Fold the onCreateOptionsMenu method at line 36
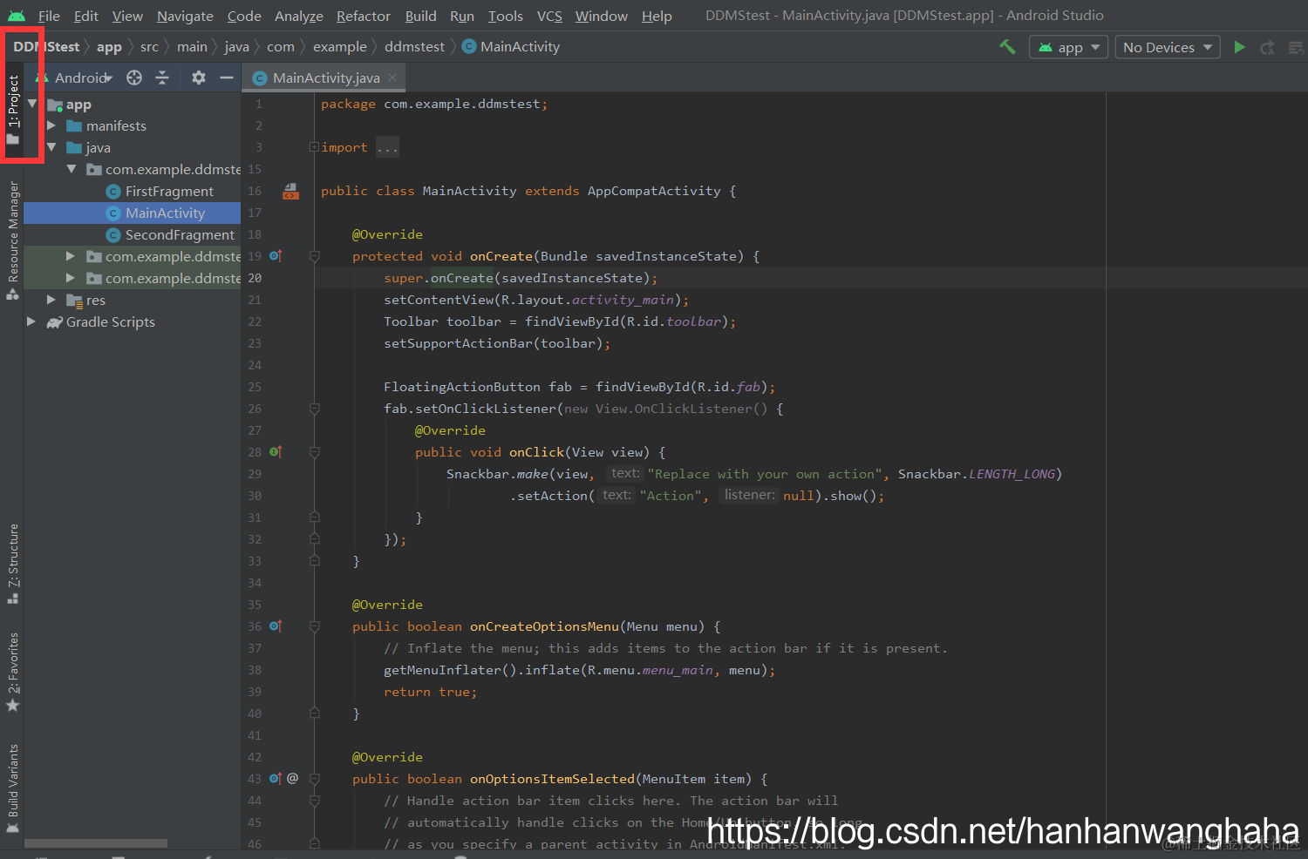The width and height of the screenshot is (1308, 859). click(315, 626)
